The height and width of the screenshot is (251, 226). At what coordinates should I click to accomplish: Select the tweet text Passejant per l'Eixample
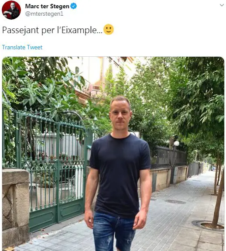[52, 30]
